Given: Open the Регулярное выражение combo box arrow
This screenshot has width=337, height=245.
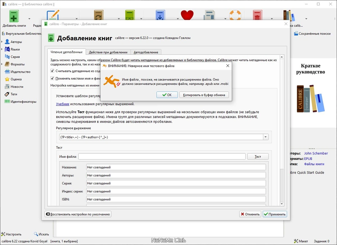Looking at the screenshot, I should (265, 137).
